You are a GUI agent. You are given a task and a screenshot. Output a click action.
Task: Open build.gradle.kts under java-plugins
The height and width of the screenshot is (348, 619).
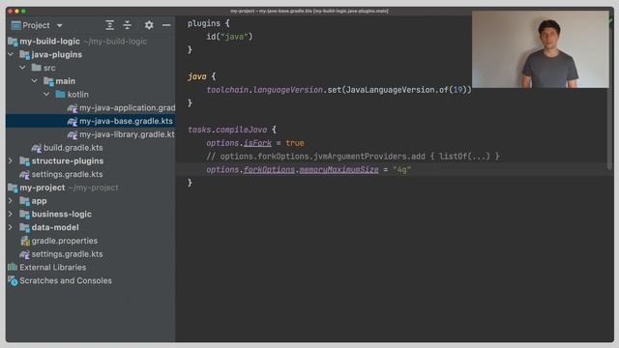pyautogui.click(x=74, y=148)
